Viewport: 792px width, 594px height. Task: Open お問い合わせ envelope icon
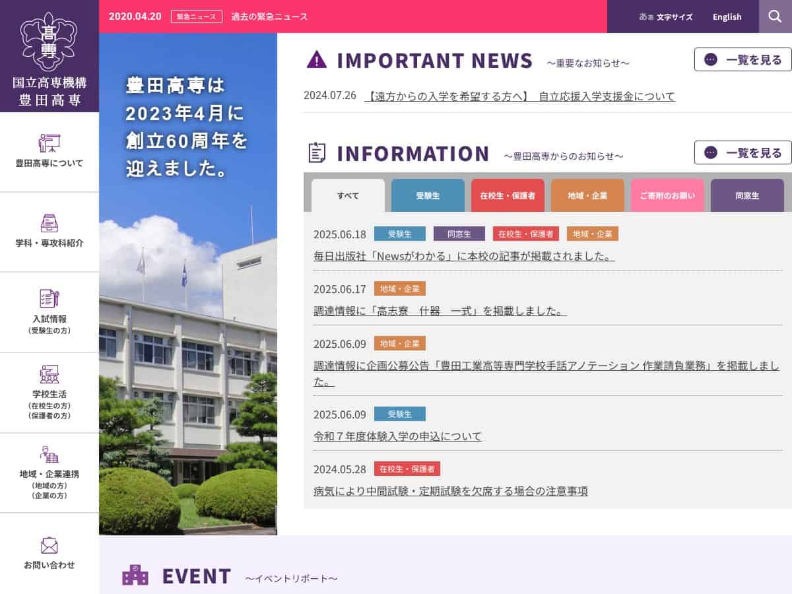[x=49, y=545]
